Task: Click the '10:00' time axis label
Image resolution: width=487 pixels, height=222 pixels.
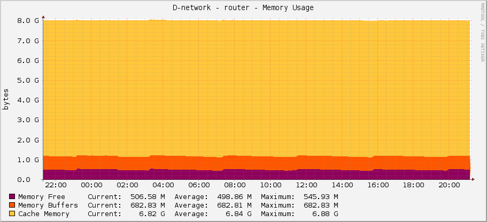Action: pyautogui.click(x=270, y=185)
